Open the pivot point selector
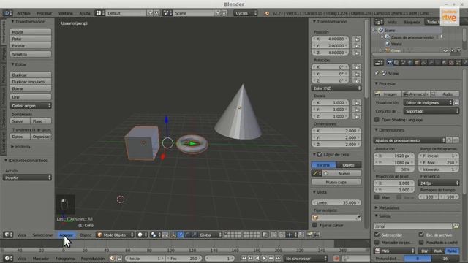 click(155, 235)
